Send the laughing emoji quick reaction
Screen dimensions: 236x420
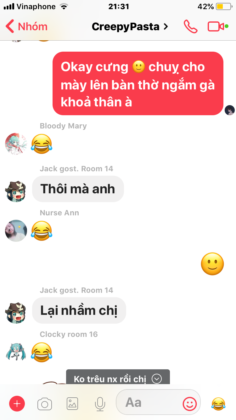pyautogui.click(x=218, y=404)
